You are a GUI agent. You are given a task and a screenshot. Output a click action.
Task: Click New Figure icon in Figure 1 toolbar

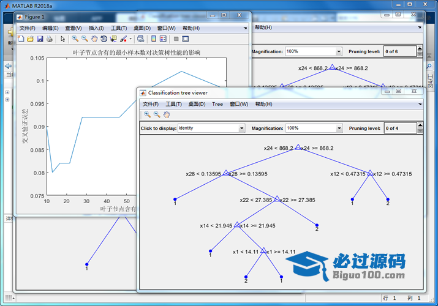tap(21, 39)
